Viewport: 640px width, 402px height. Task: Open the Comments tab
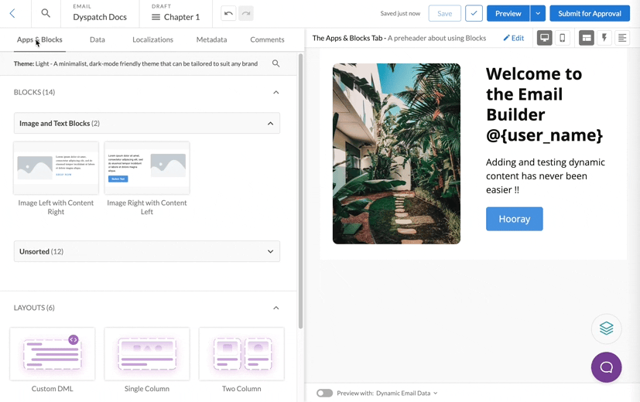pos(267,39)
